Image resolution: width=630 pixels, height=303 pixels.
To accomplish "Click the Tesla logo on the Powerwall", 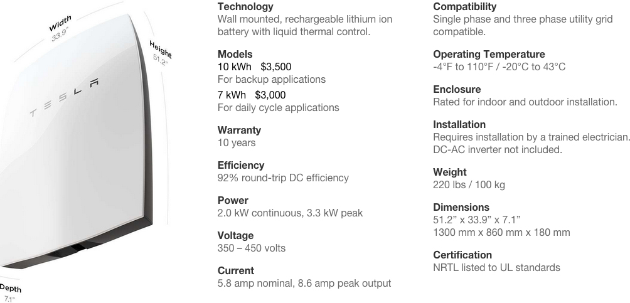I will [x=64, y=98].
